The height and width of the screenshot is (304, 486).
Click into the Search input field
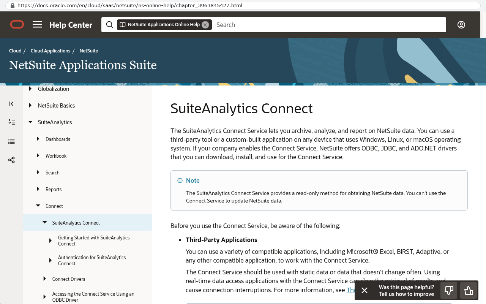328,25
